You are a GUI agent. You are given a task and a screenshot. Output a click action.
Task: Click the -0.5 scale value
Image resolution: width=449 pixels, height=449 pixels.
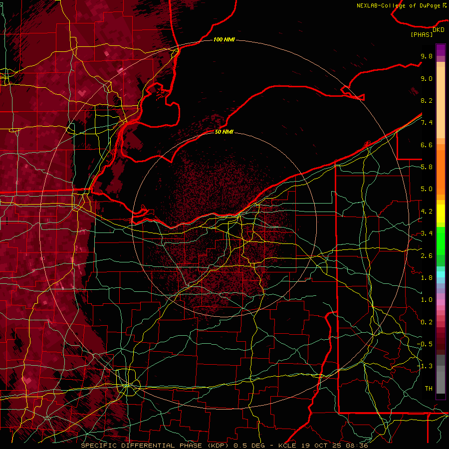pos(425,344)
